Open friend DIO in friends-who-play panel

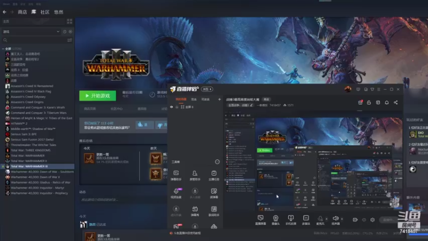tap(418, 134)
